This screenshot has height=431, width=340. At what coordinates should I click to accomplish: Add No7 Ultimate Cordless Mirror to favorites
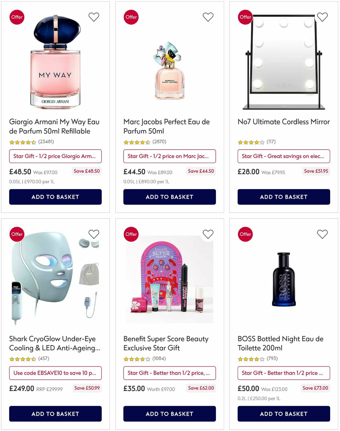pyautogui.click(x=322, y=17)
